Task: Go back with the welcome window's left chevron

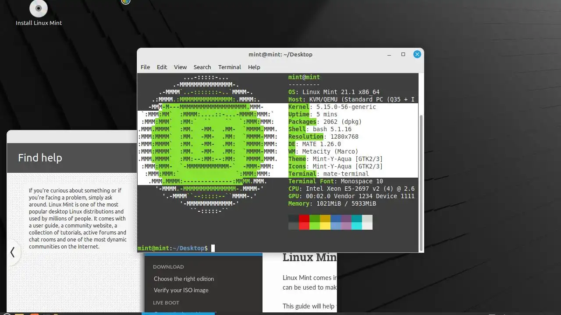Action: click(13, 252)
